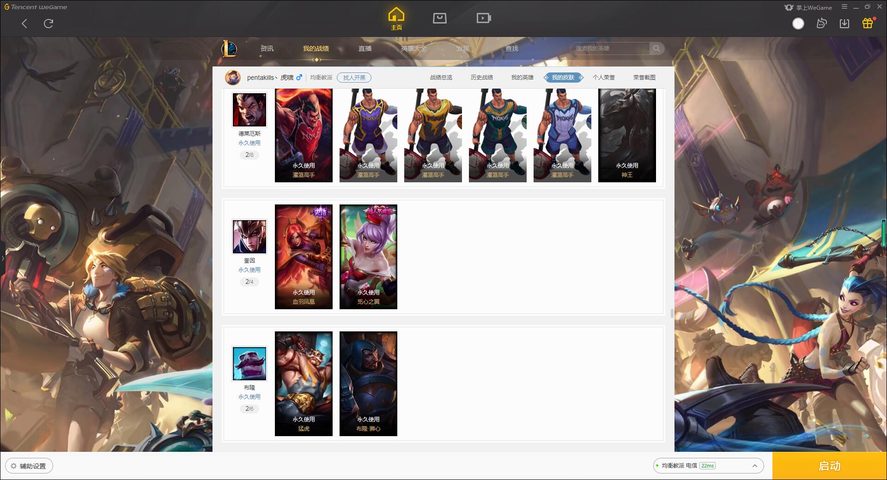Viewport: 887px width, 480px height.
Task: Go back with the left arrow
Action: coord(24,24)
